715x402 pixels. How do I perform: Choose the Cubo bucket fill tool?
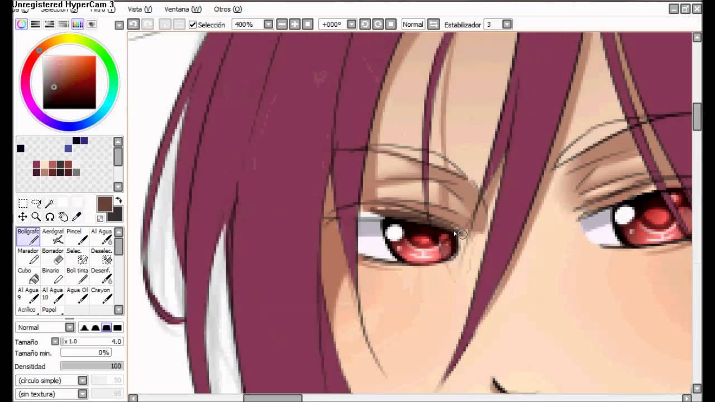[x=28, y=276]
